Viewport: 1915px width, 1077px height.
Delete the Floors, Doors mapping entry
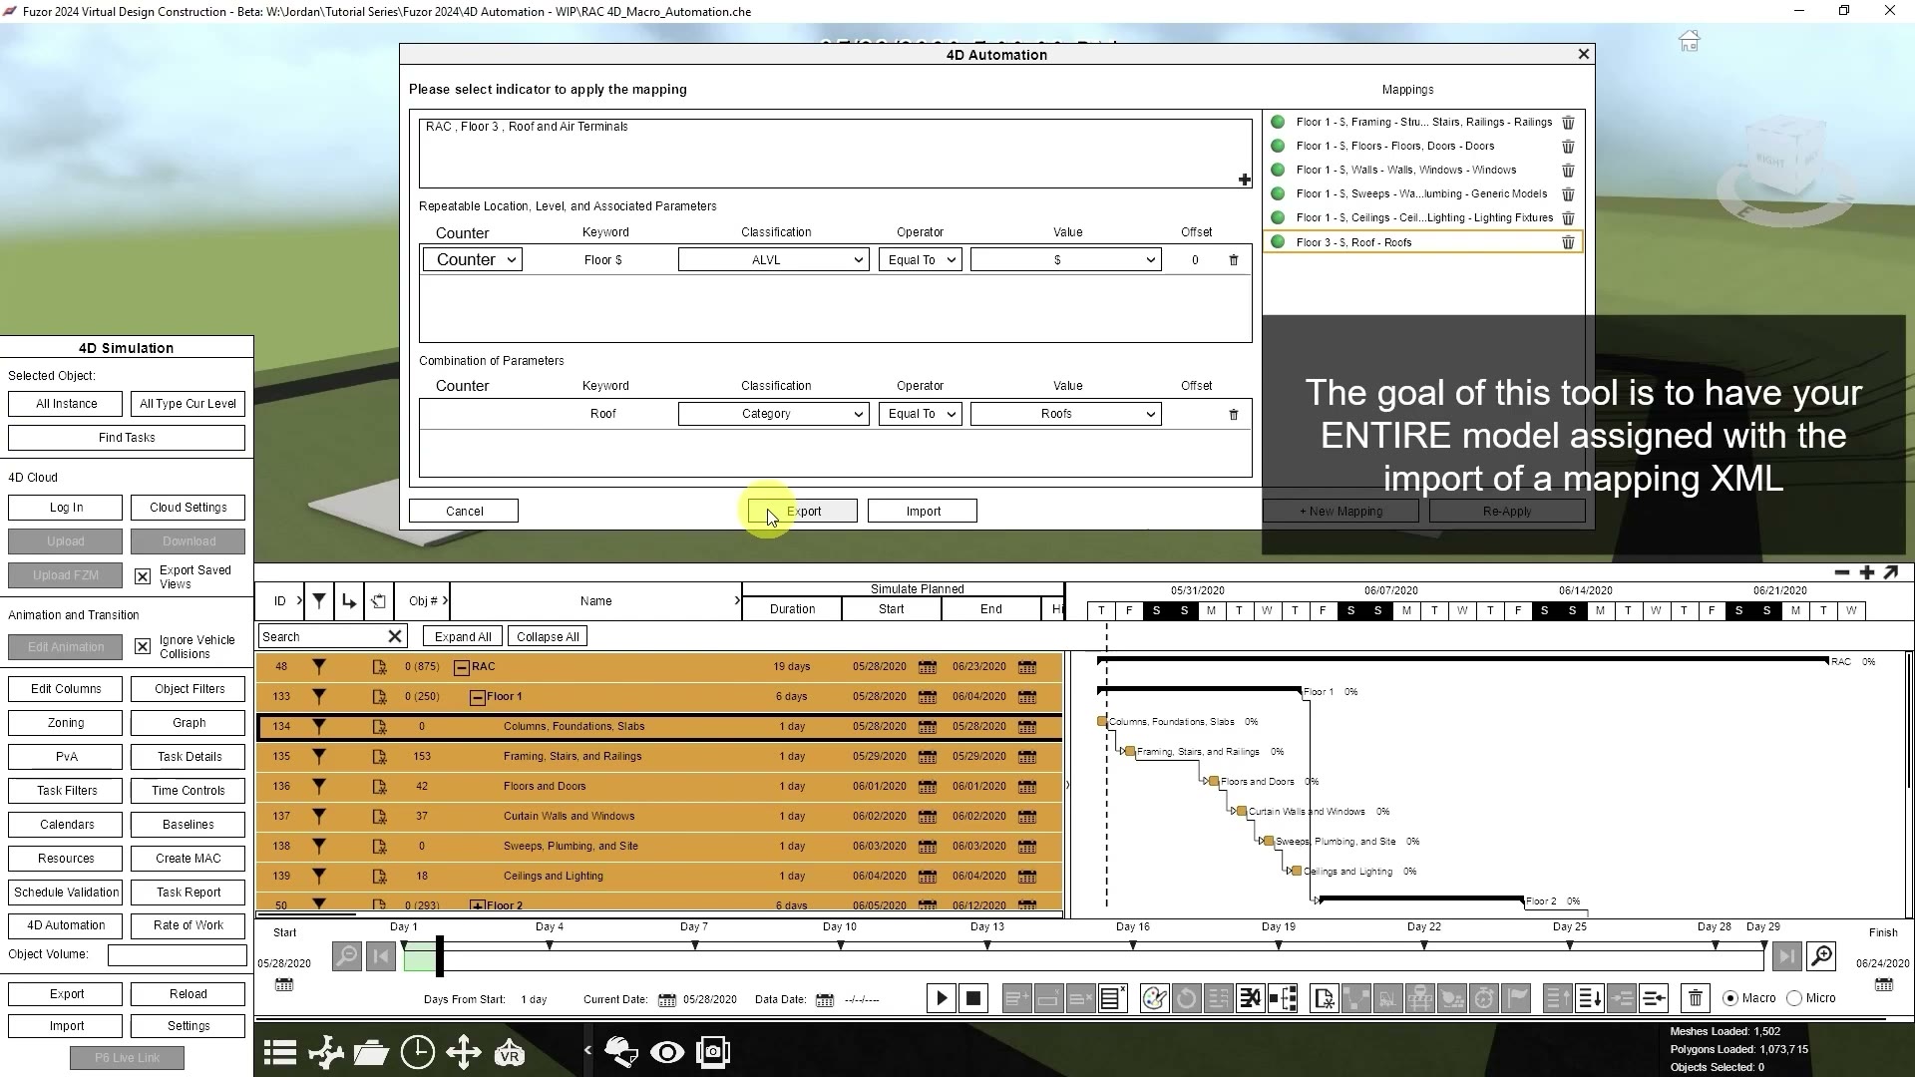(1568, 147)
